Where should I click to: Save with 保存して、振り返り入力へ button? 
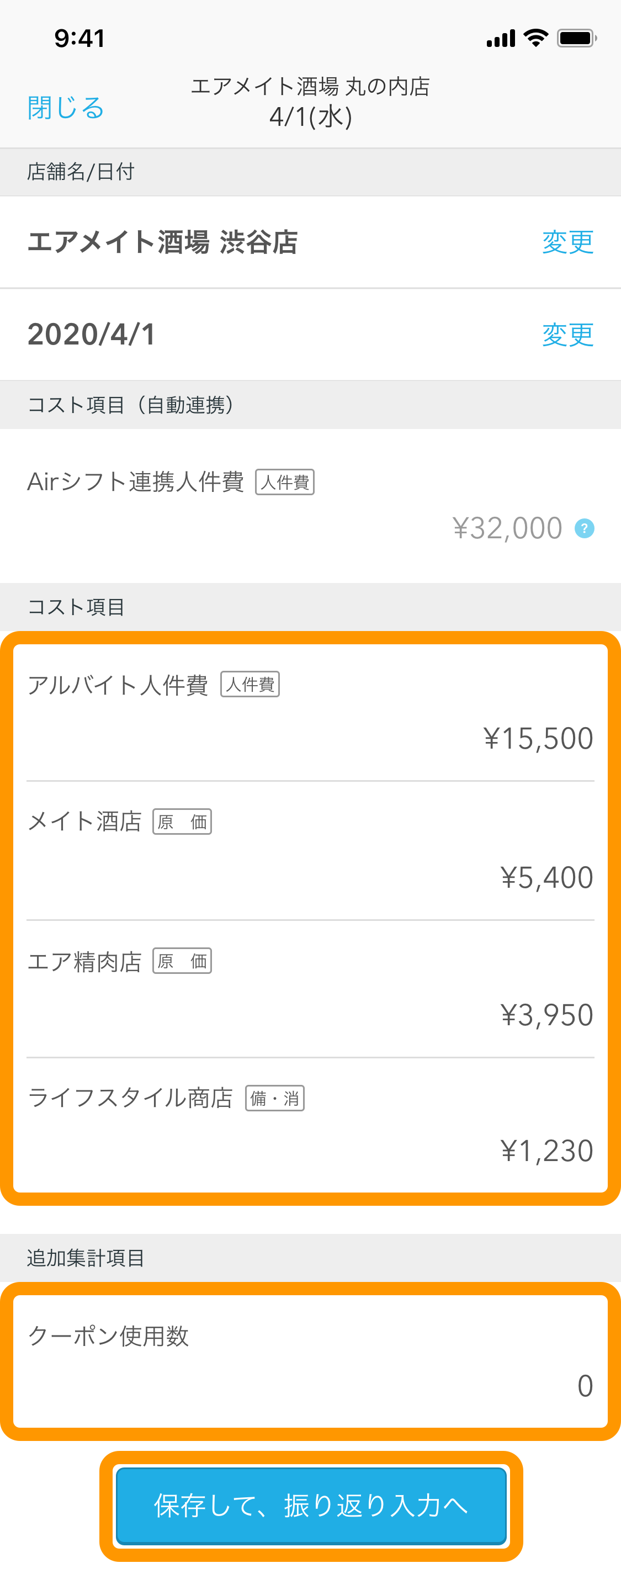pyautogui.click(x=311, y=1505)
